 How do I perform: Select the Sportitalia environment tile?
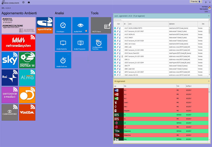pyautogui.click(x=45, y=25)
